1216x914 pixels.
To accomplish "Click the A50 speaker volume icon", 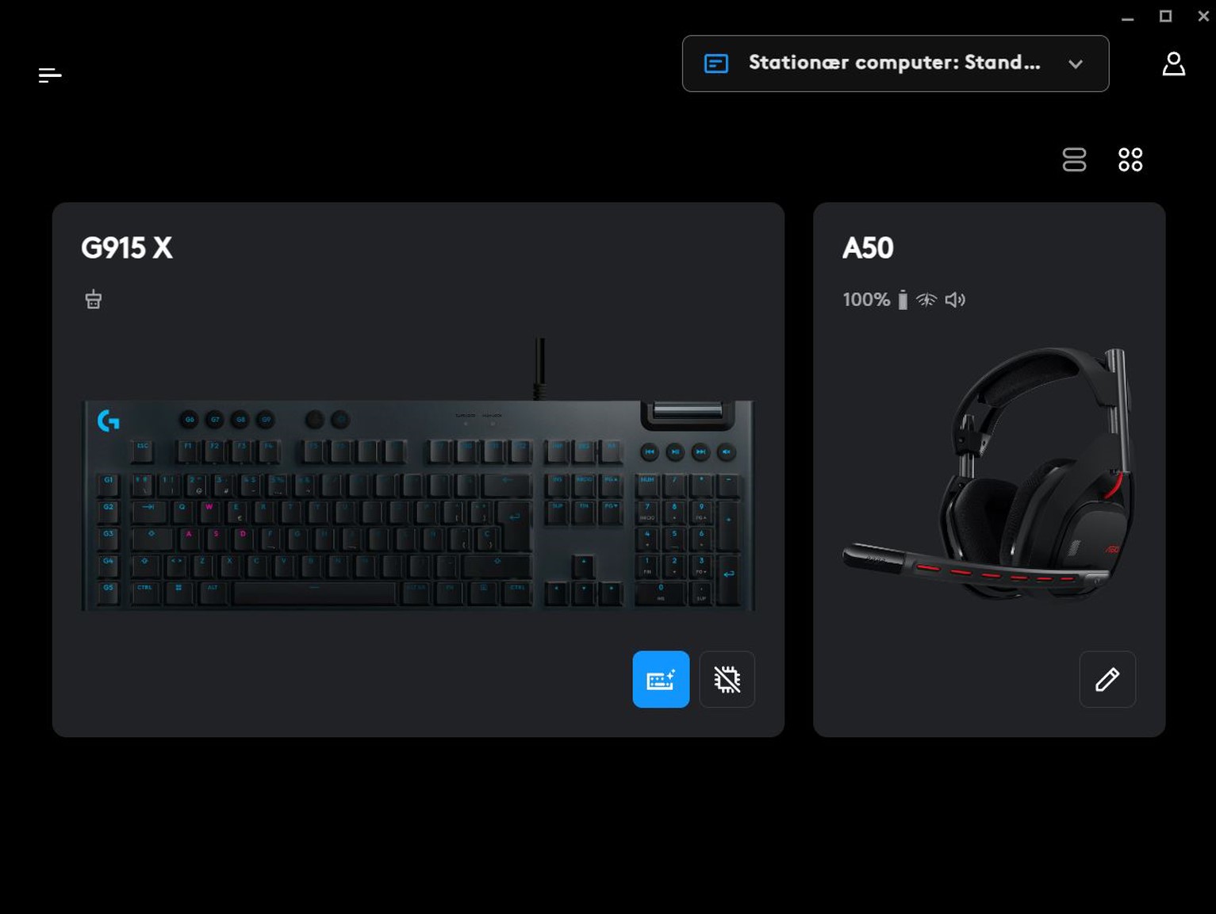I will click(955, 300).
